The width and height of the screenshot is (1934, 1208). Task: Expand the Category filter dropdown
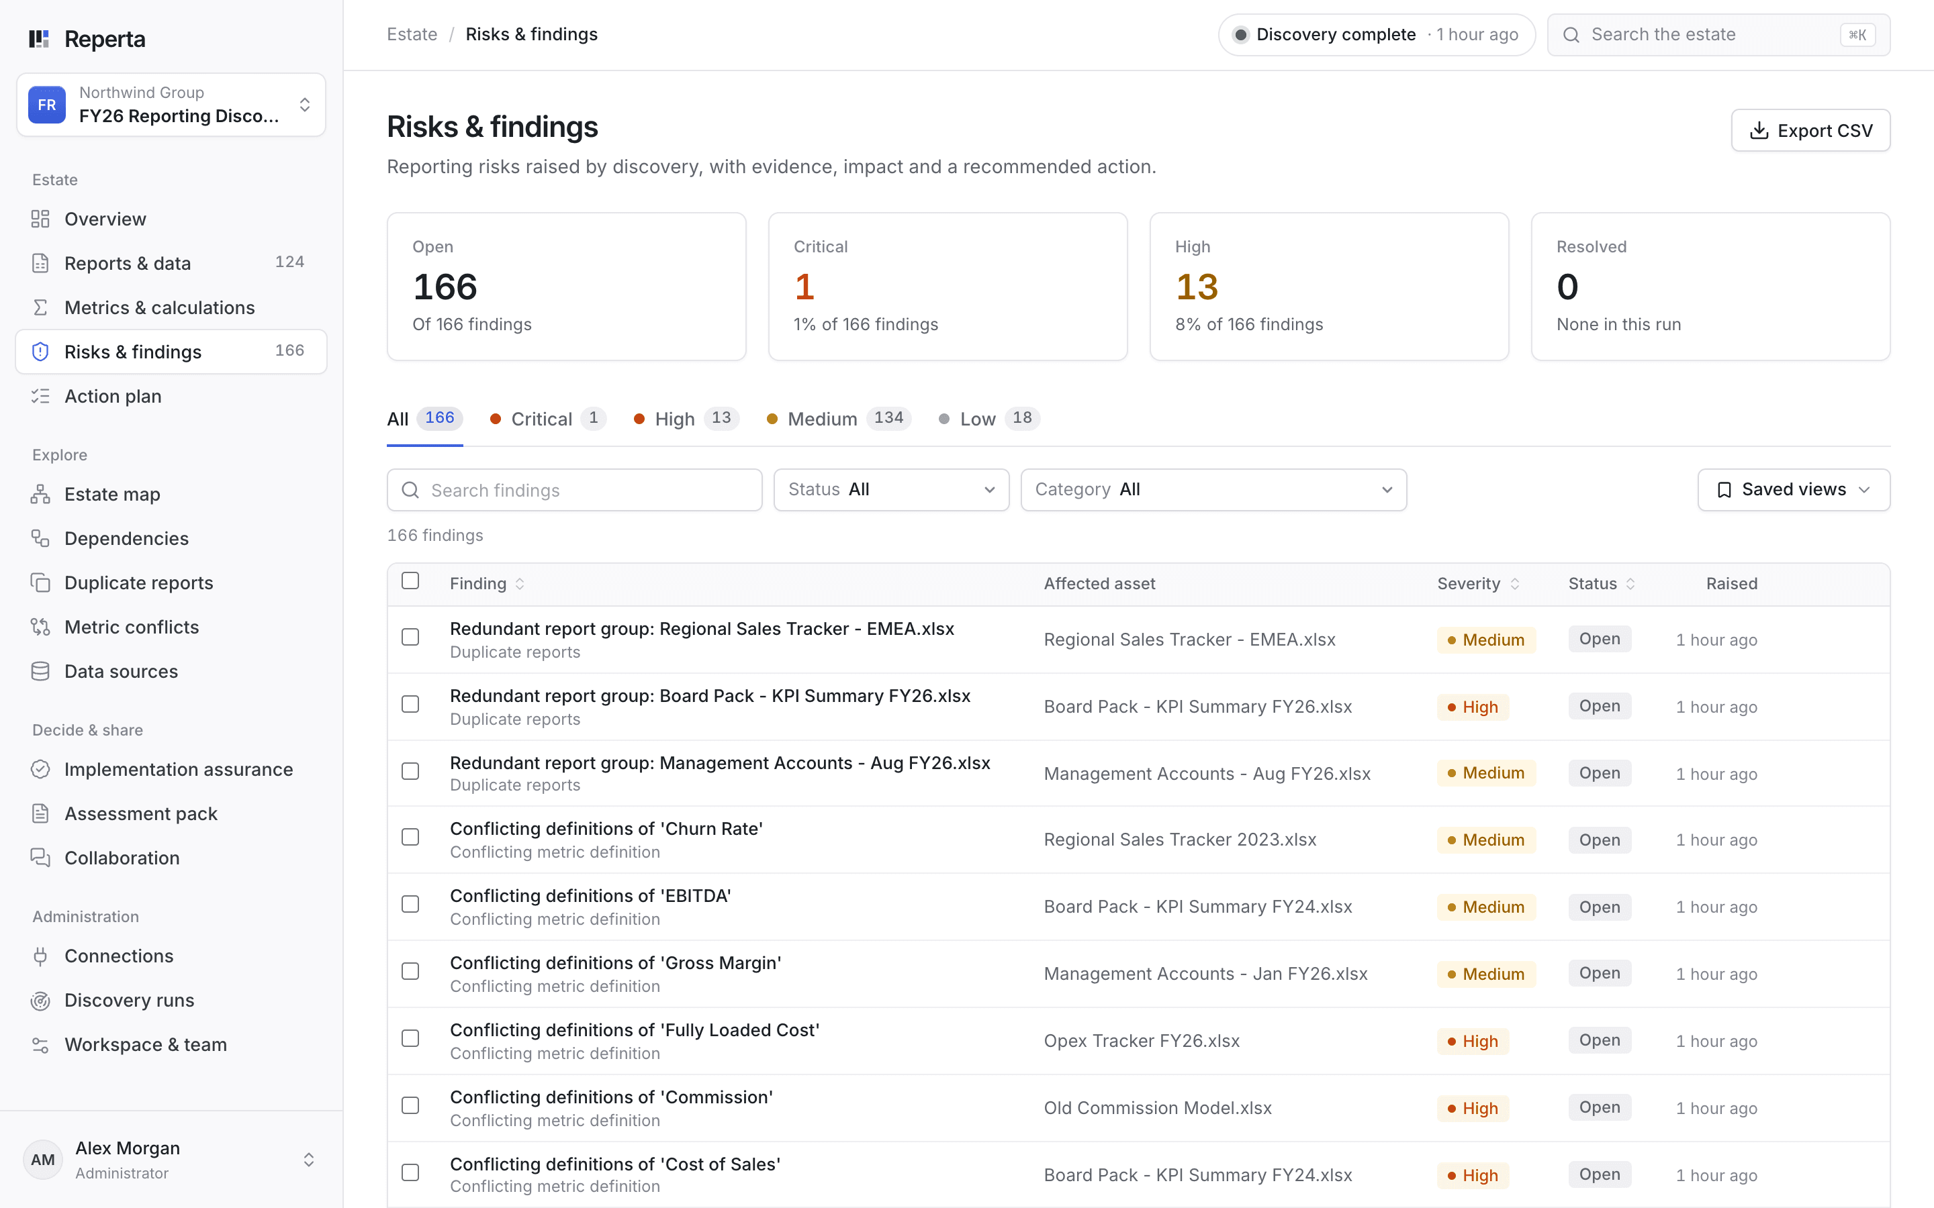(1213, 490)
